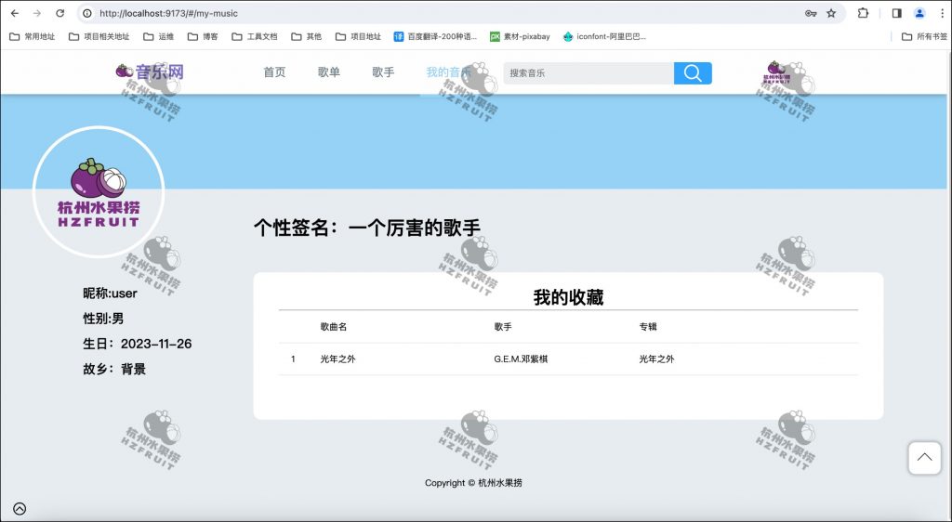This screenshot has height=522, width=952.
Task: Click the back-to-top arrow button
Action: pos(924,458)
